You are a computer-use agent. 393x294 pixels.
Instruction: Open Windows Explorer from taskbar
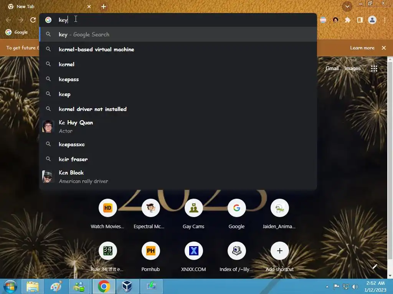(33, 286)
